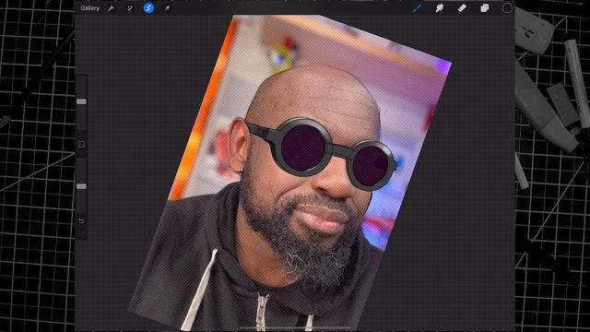
Task: Select the Paint brush tool
Action: 417,8
